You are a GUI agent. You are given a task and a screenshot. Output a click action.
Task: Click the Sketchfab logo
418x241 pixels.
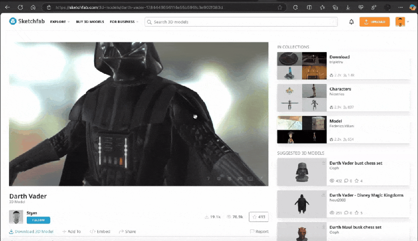[x=27, y=21]
